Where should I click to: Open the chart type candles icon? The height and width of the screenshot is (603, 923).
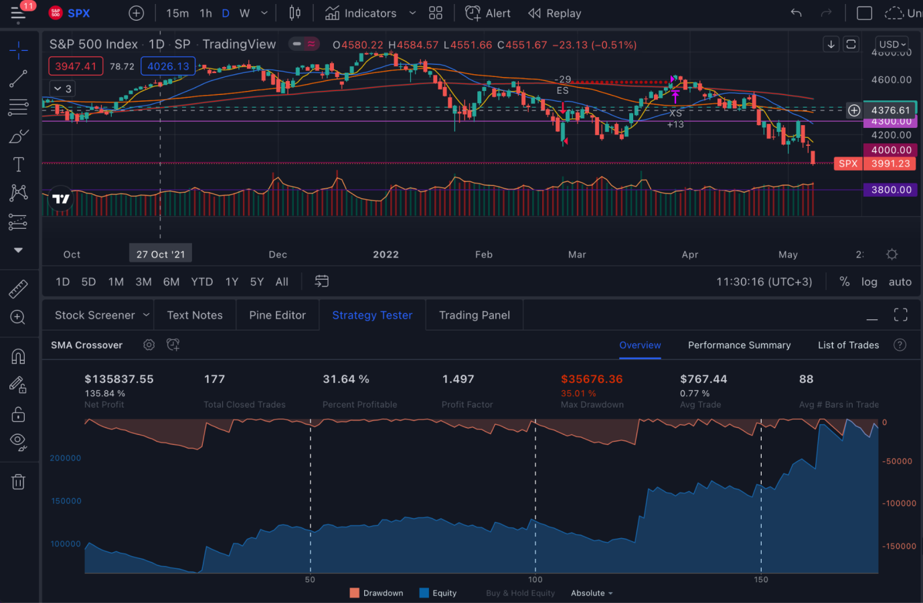pyautogui.click(x=295, y=13)
